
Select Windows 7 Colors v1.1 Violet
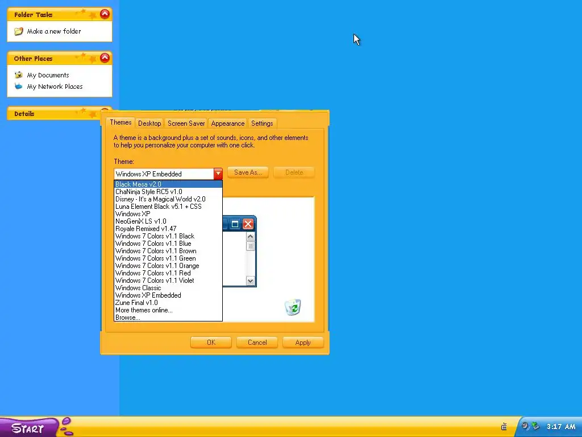click(x=168, y=281)
